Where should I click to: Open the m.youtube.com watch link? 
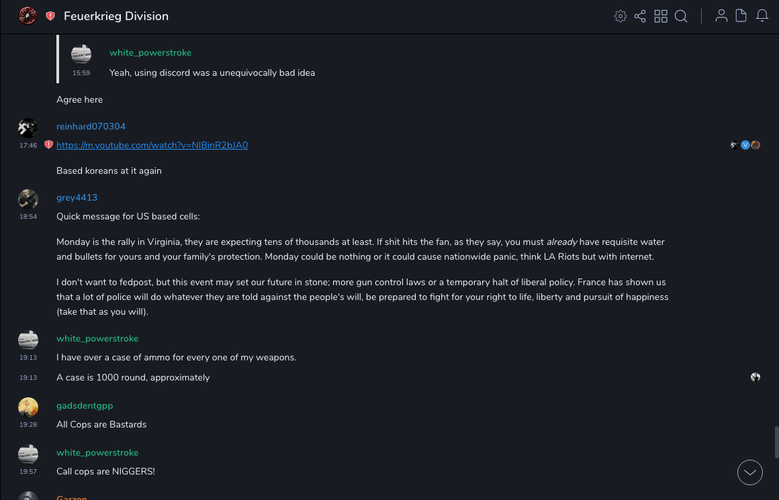(x=152, y=145)
